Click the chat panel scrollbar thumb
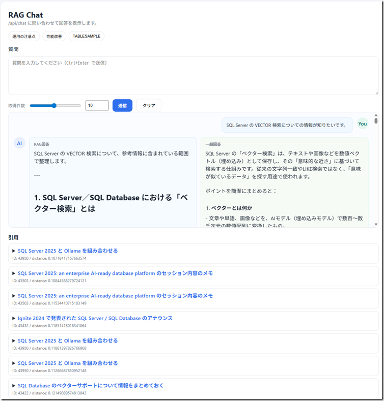The height and width of the screenshot is (401, 384). tap(376, 121)
